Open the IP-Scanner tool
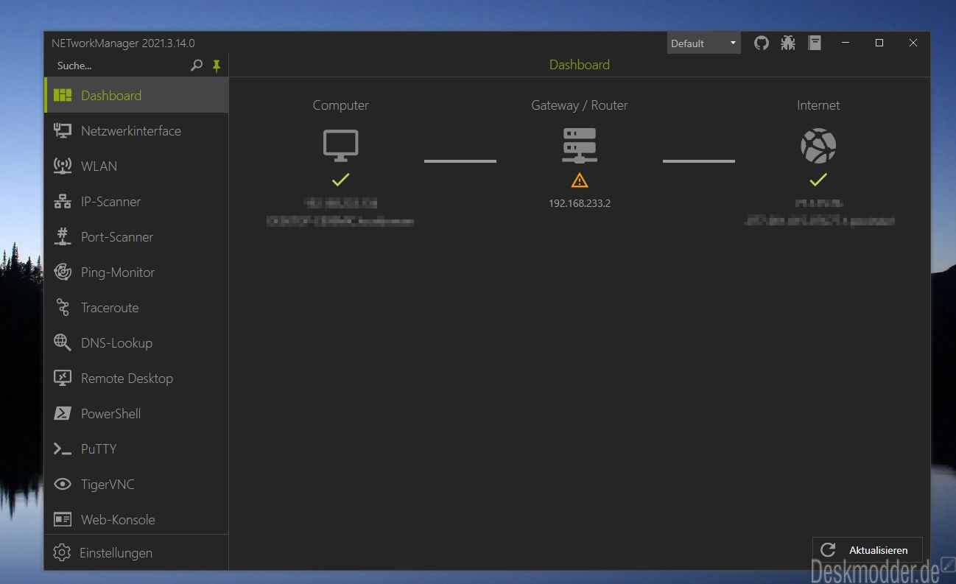The height and width of the screenshot is (584, 956). [x=136, y=202]
